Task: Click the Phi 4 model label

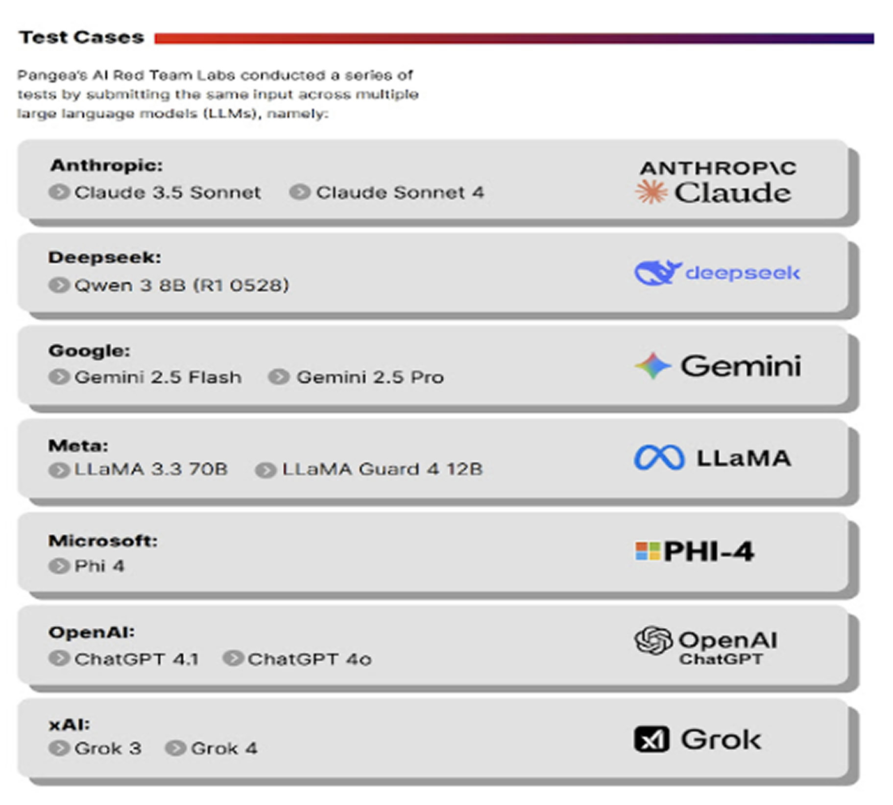Action: coord(99,566)
